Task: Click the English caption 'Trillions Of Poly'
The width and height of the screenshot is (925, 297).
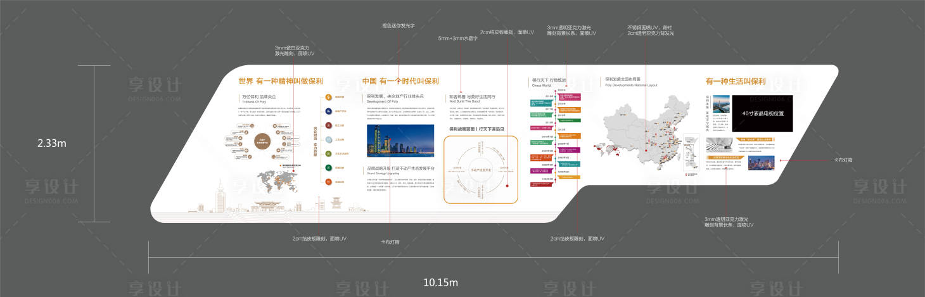Action: click(x=253, y=101)
